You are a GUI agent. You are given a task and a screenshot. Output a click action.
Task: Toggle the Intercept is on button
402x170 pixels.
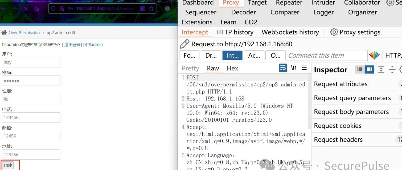click(x=232, y=55)
